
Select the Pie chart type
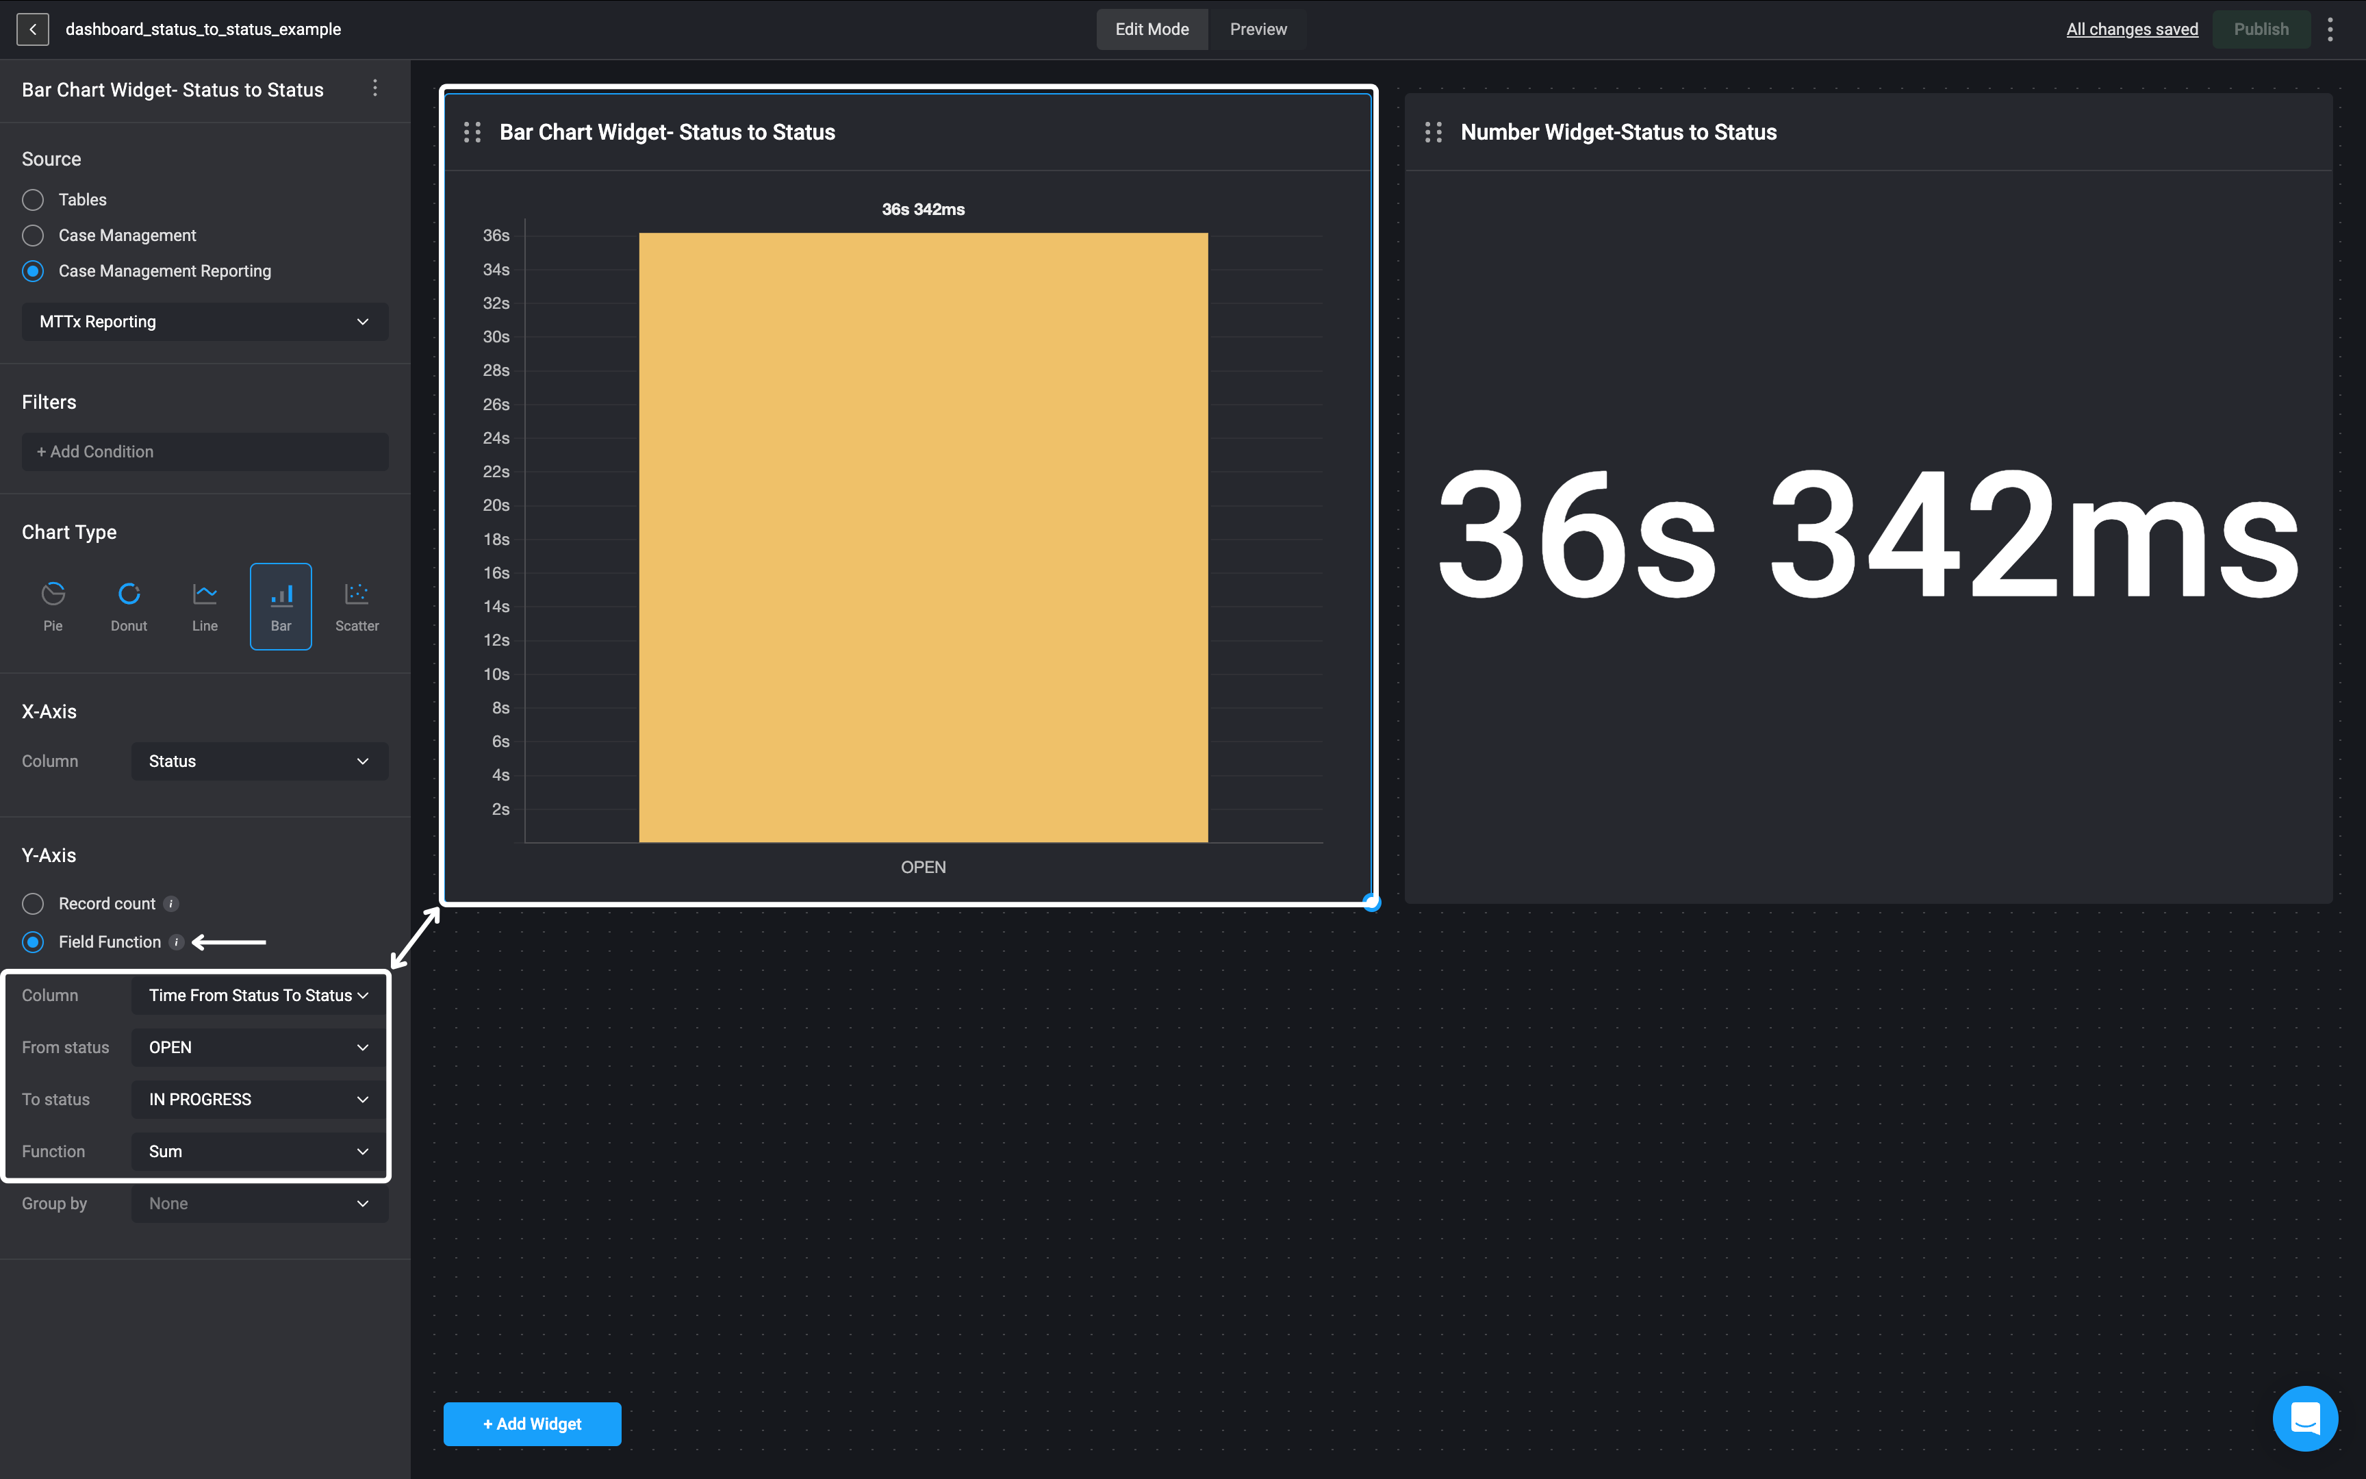coord(53,607)
